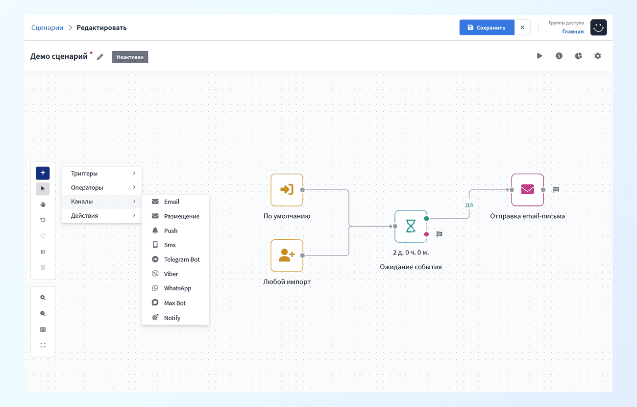637x407 pixels.
Task: Click the Сохранить button
Action: pos(487,27)
